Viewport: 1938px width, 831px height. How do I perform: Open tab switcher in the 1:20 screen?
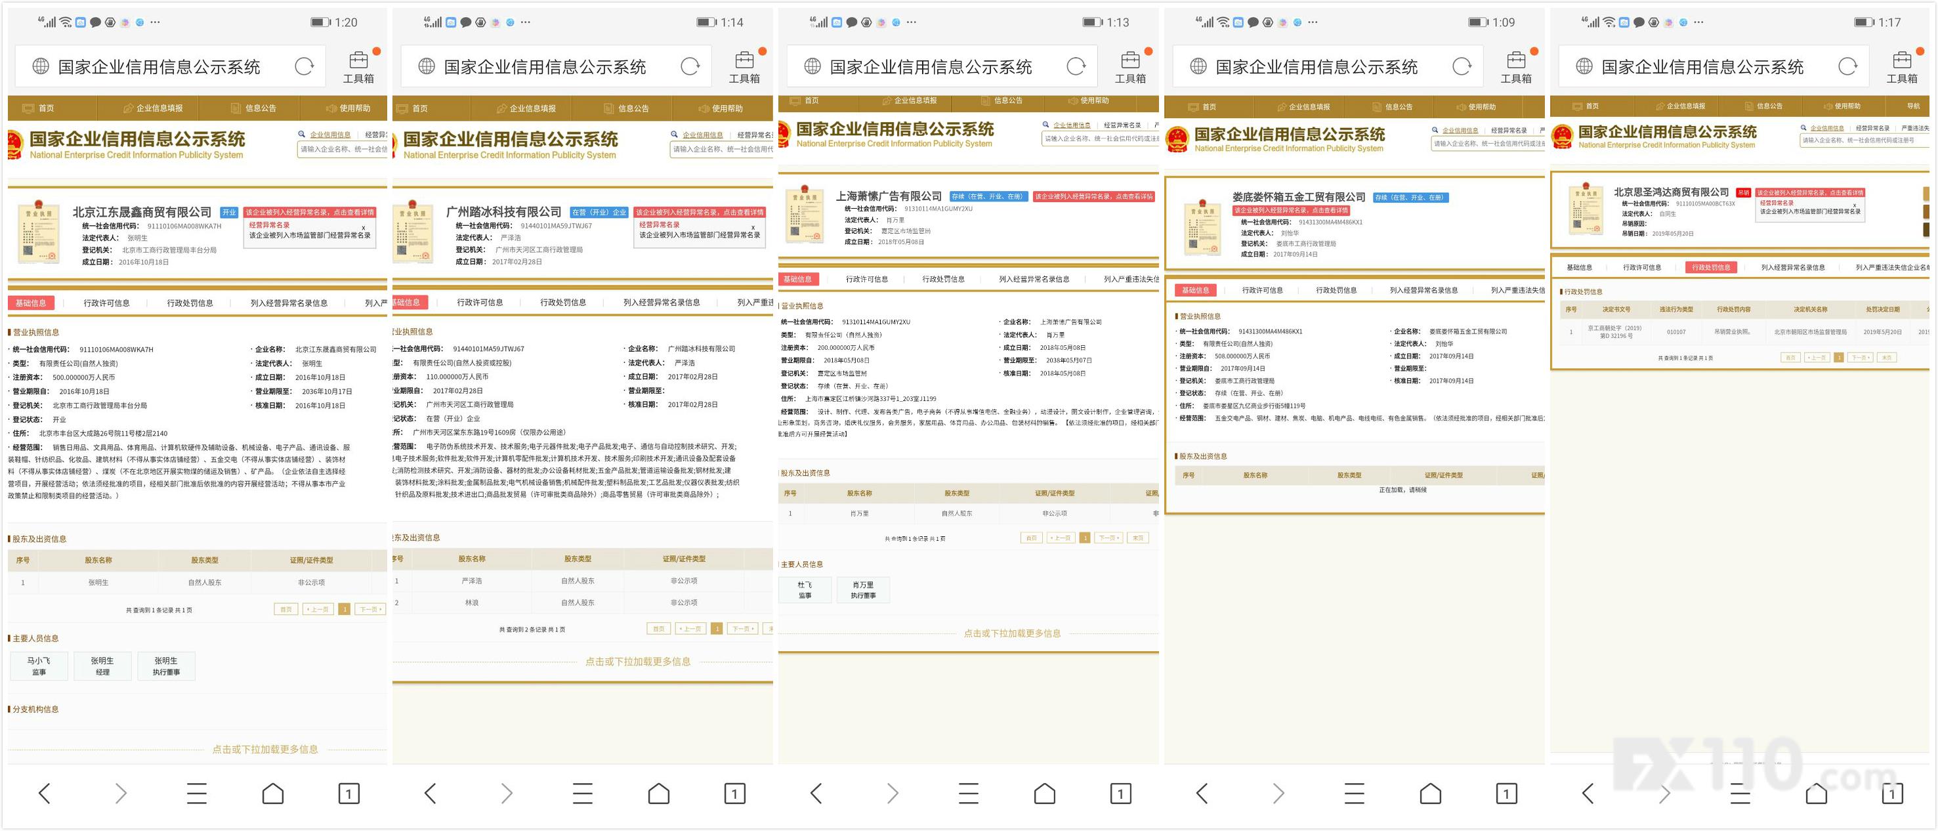349,794
